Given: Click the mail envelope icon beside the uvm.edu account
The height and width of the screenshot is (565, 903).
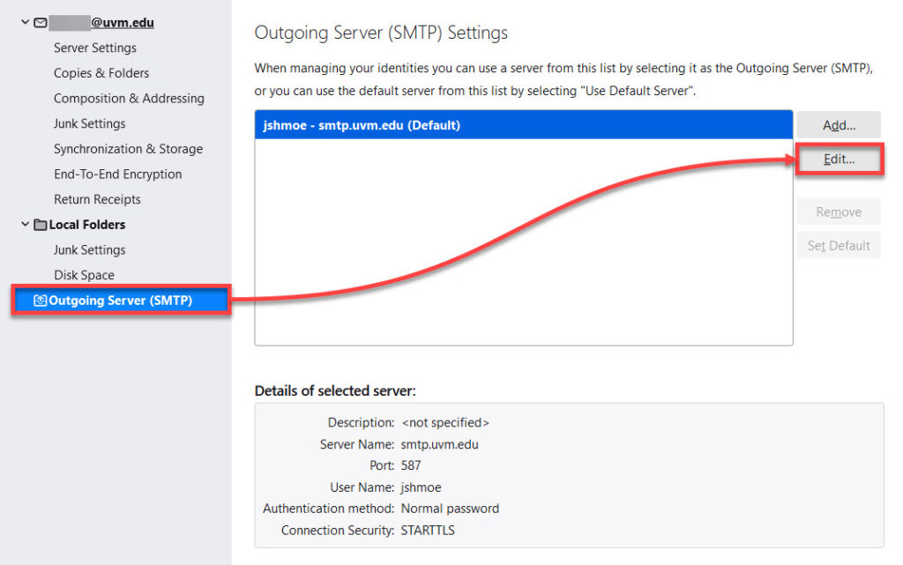Looking at the screenshot, I should [41, 23].
